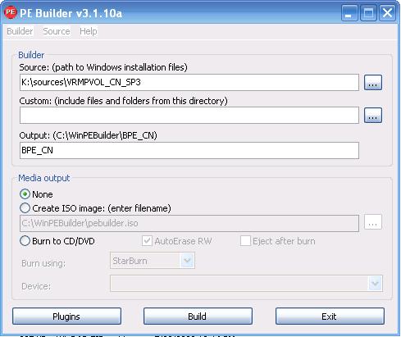This screenshot has height=337, width=401.
Task: Browse for the Windows installation source path
Action: pyautogui.click(x=373, y=82)
